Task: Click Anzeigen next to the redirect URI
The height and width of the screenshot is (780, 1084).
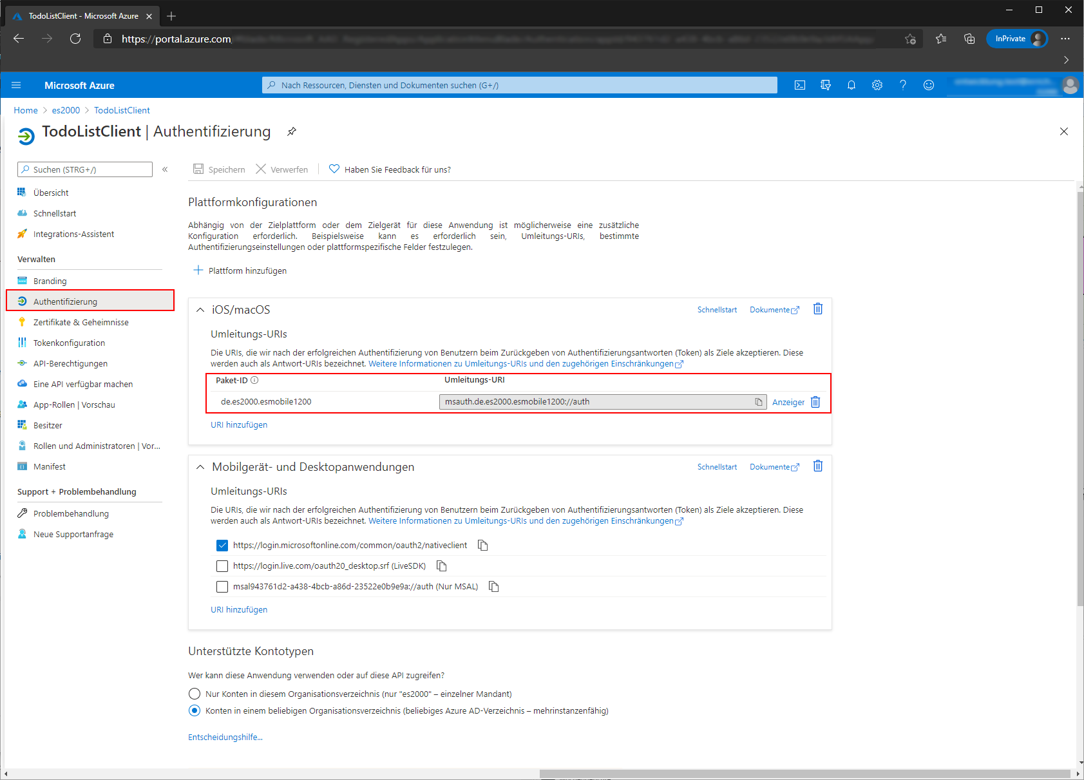Action: coord(788,402)
